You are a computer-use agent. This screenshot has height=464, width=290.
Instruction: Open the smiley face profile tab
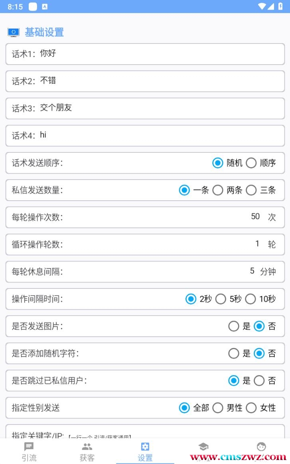(261, 447)
